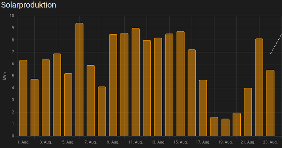Viewport: 282px width, 148px height.
Task: Click the 9. Aug. production bar
Action: (x=113, y=85)
